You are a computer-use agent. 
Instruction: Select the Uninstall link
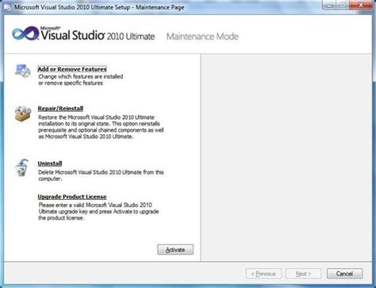click(x=50, y=163)
